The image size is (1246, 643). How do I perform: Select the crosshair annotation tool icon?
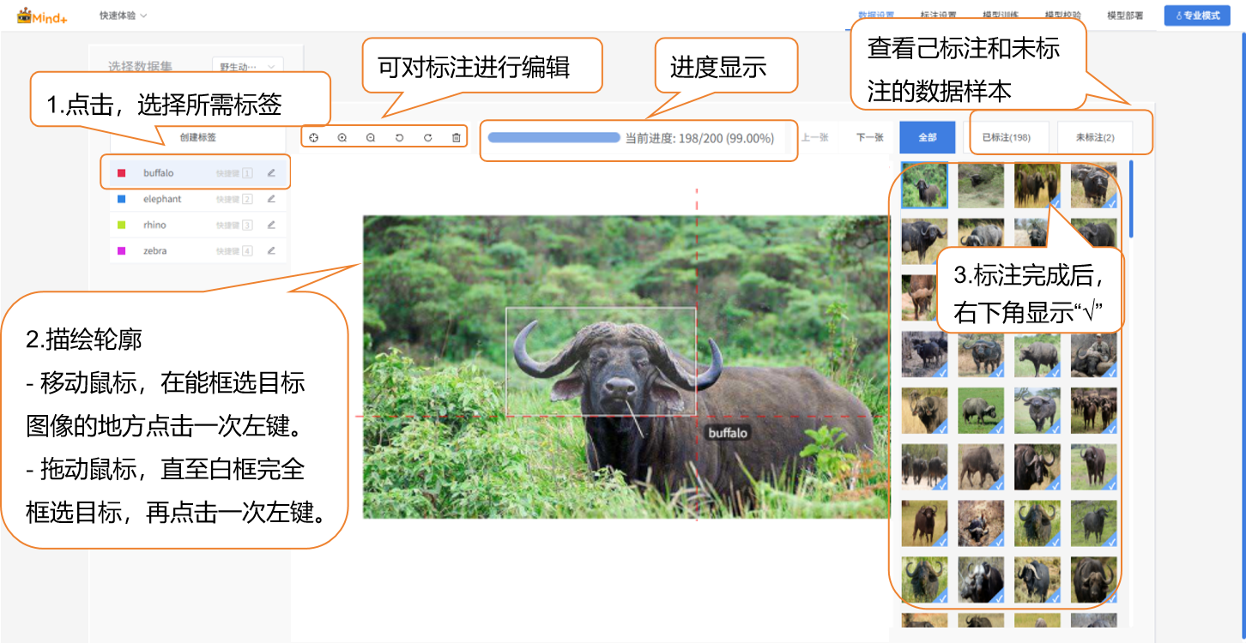313,138
